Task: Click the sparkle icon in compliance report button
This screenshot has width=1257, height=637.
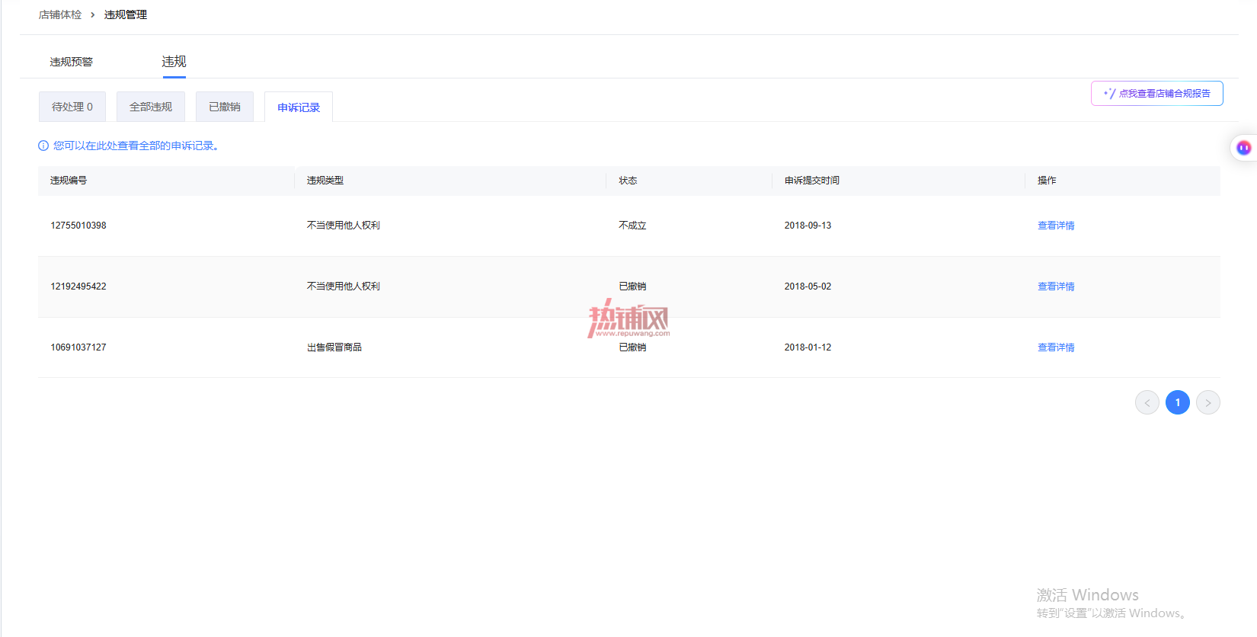Action: pos(1109,94)
